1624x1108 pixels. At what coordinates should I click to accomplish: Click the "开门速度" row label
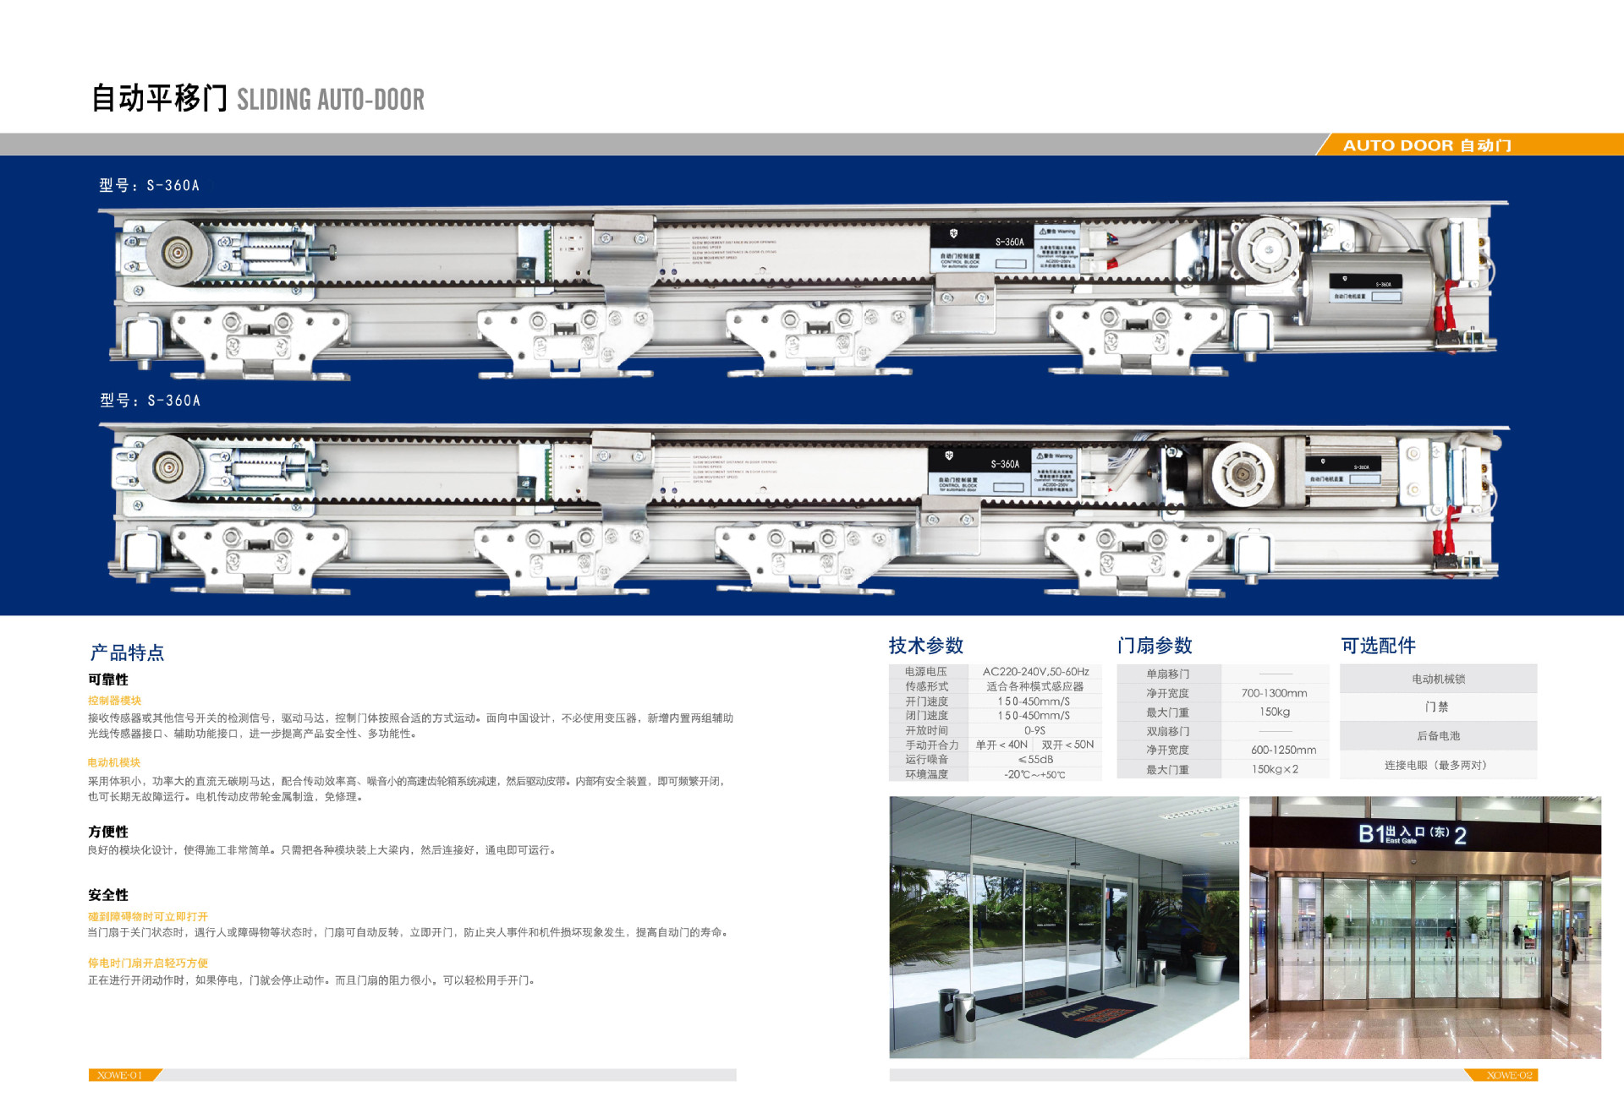(x=926, y=701)
